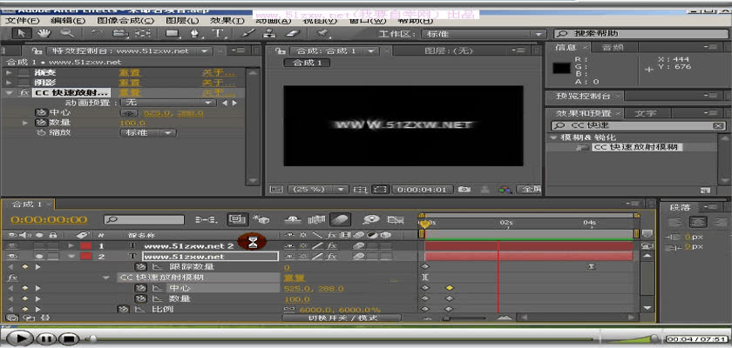Image resolution: width=732 pixels, height=348 pixels.
Task: Open the 图像合成(C) menu
Action: pyautogui.click(x=125, y=21)
